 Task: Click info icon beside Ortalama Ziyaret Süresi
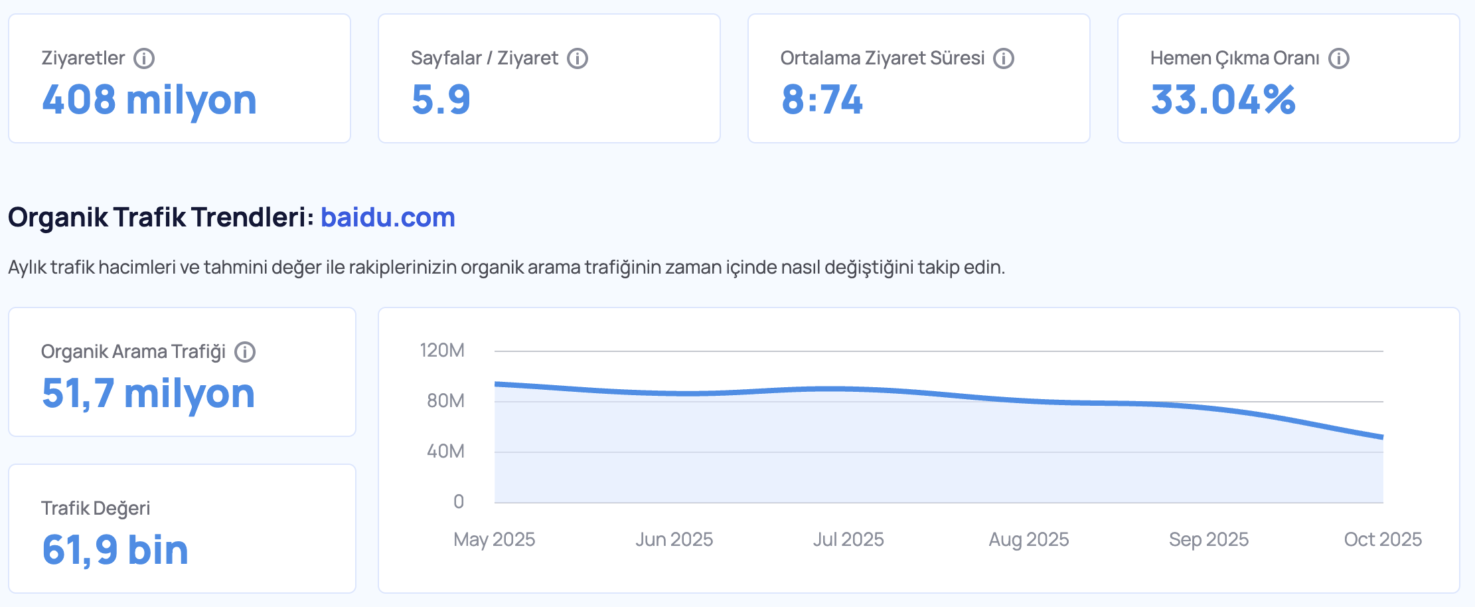(x=1004, y=58)
